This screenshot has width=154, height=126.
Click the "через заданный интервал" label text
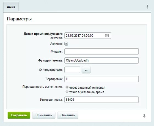87,87
